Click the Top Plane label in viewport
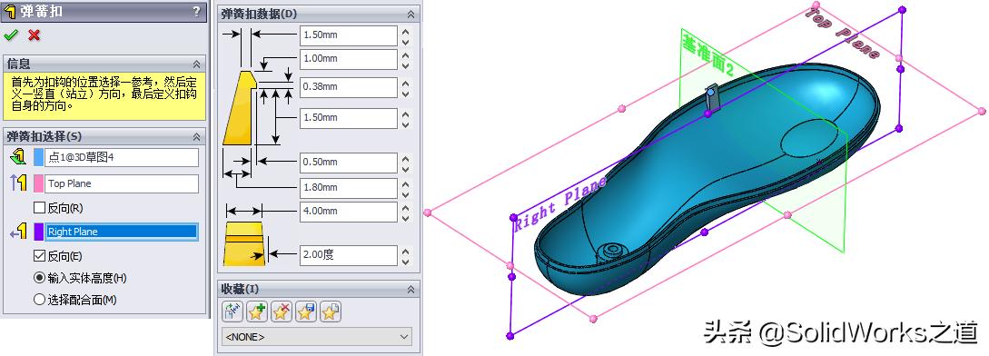The width and height of the screenshot is (989, 356). [x=842, y=35]
